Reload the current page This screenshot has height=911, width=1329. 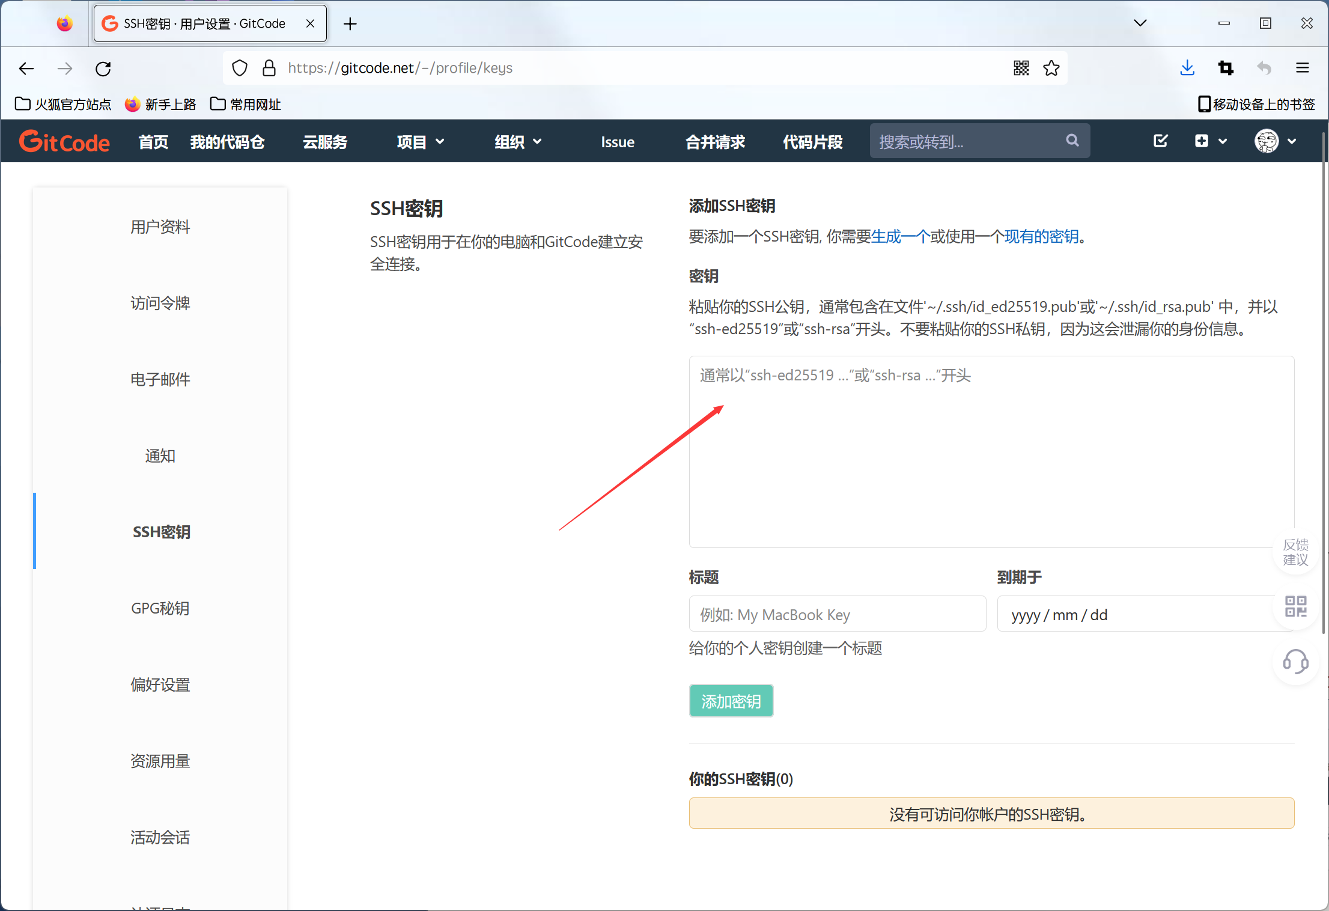tap(103, 69)
